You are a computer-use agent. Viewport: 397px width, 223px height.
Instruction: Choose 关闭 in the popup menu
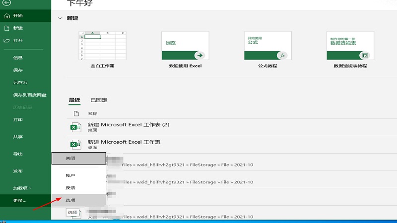79,158
